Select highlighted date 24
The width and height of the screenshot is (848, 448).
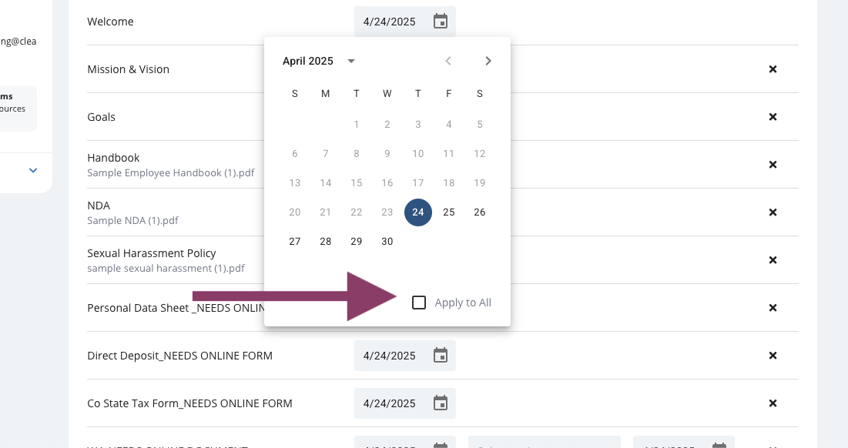(x=418, y=212)
